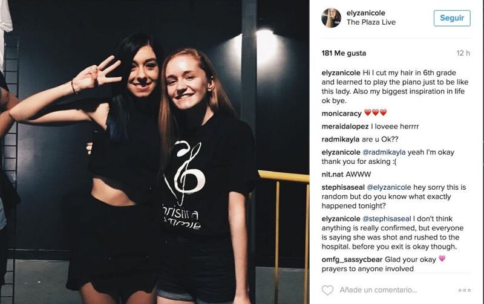This screenshot has height=304, width=484.
Task: Click the @stephisaseal mention
Action: pyautogui.click(x=387, y=219)
